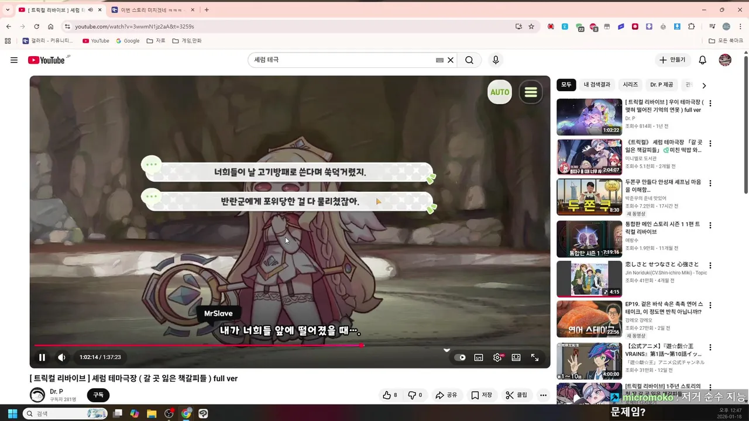This screenshot has height=421, width=749.
Task: Toggle the autoplay switch in player
Action: pos(461,357)
